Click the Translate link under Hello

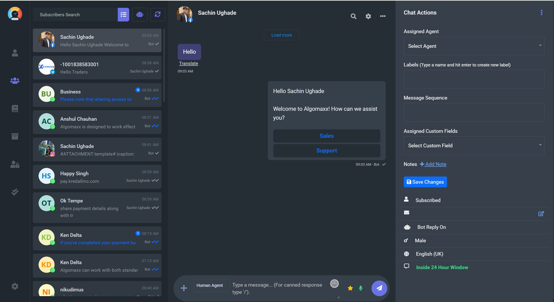pyautogui.click(x=189, y=64)
